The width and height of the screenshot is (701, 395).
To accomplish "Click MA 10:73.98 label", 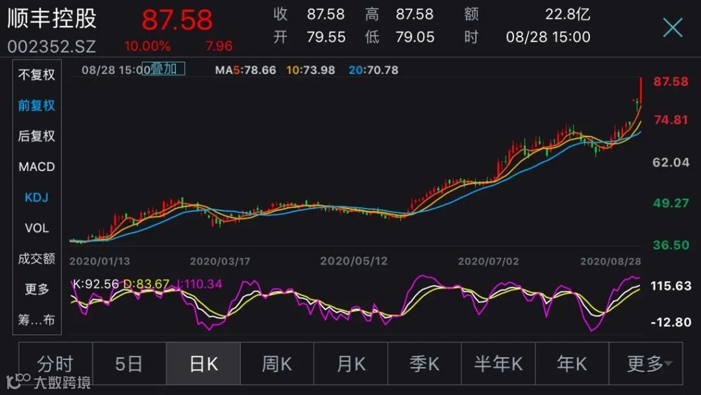I will pos(311,70).
